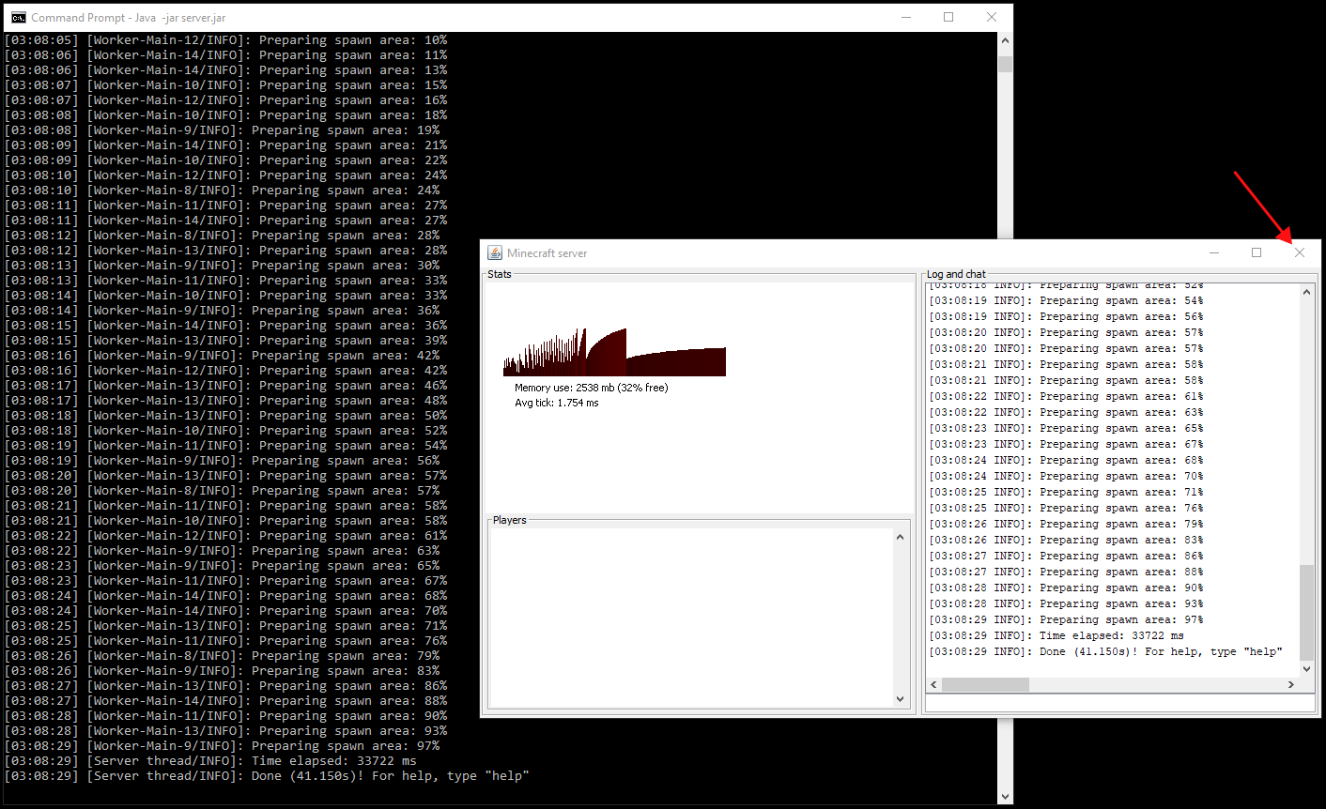Click the Command Prompt scroll down arrow
This screenshot has height=809, width=1326.
pos(1005,796)
